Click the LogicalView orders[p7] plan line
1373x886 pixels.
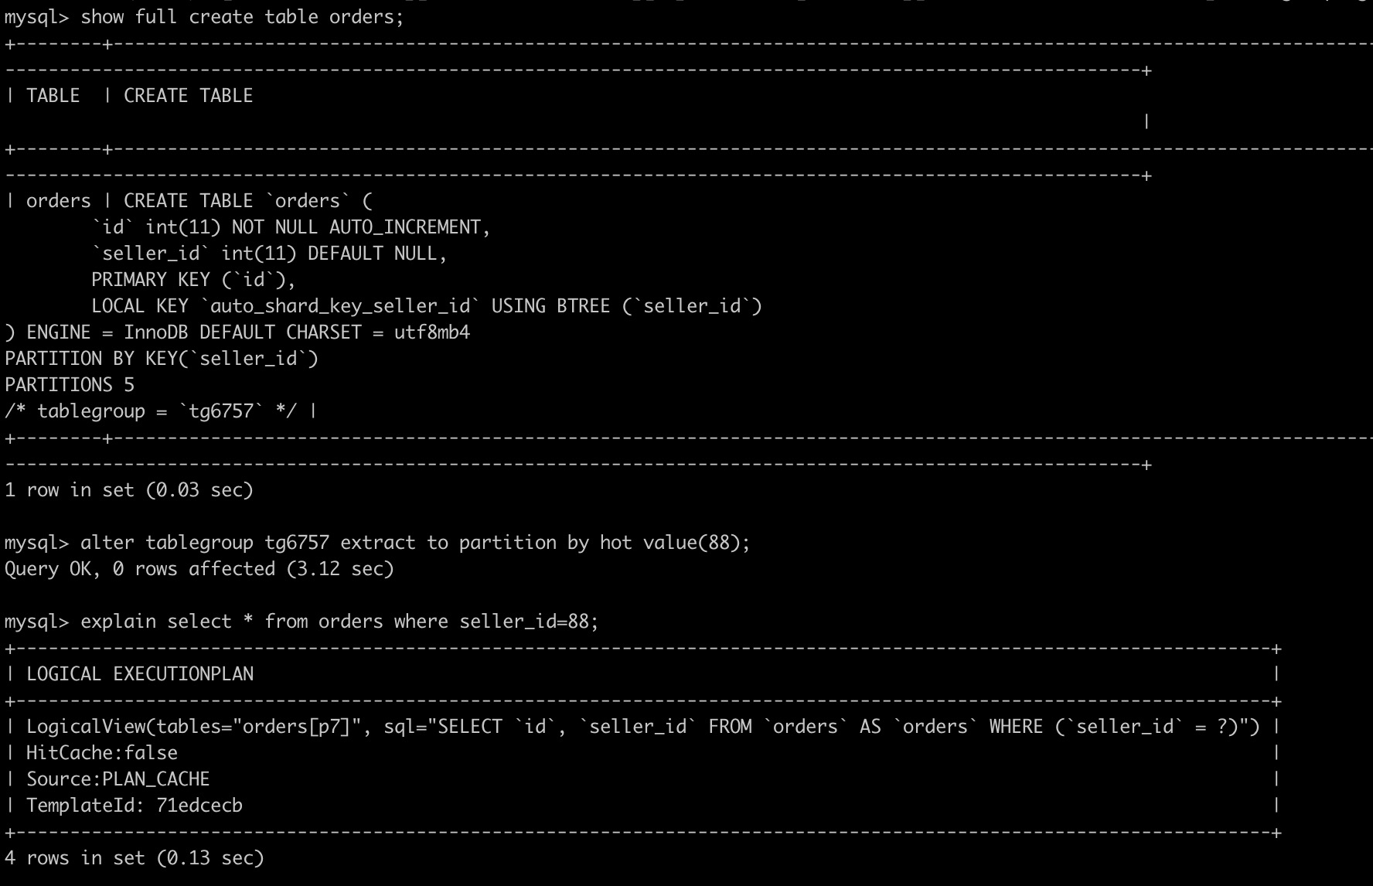coord(642,727)
